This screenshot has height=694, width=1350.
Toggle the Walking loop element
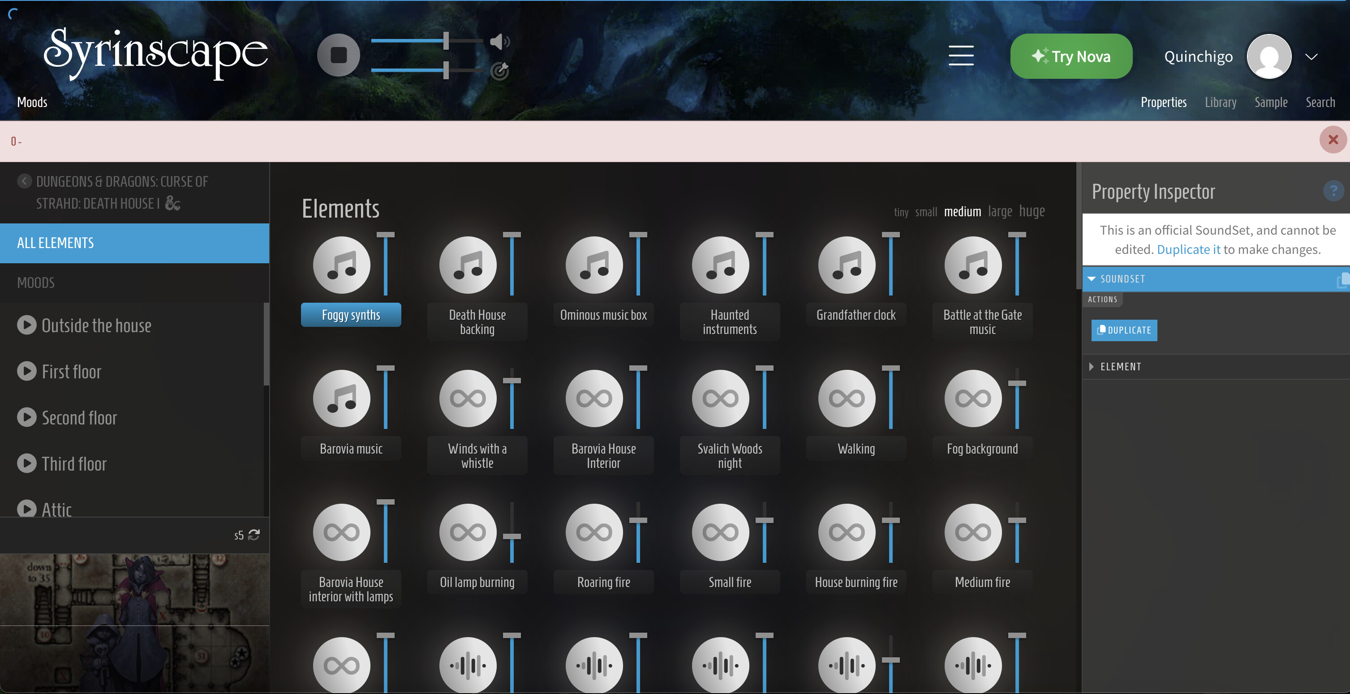point(847,398)
